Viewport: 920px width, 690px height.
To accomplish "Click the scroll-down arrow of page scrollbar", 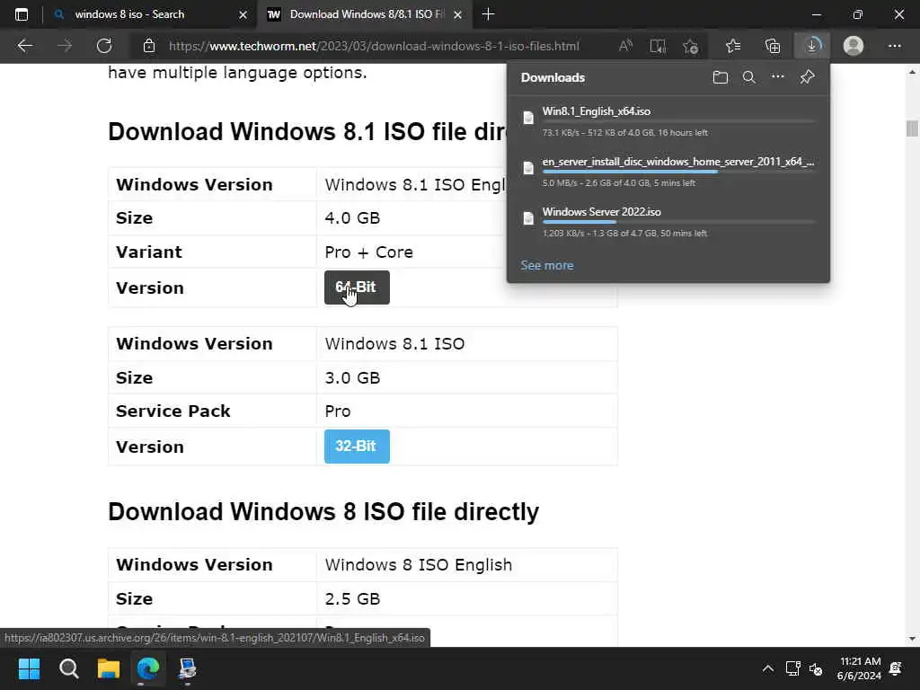I will [912, 639].
